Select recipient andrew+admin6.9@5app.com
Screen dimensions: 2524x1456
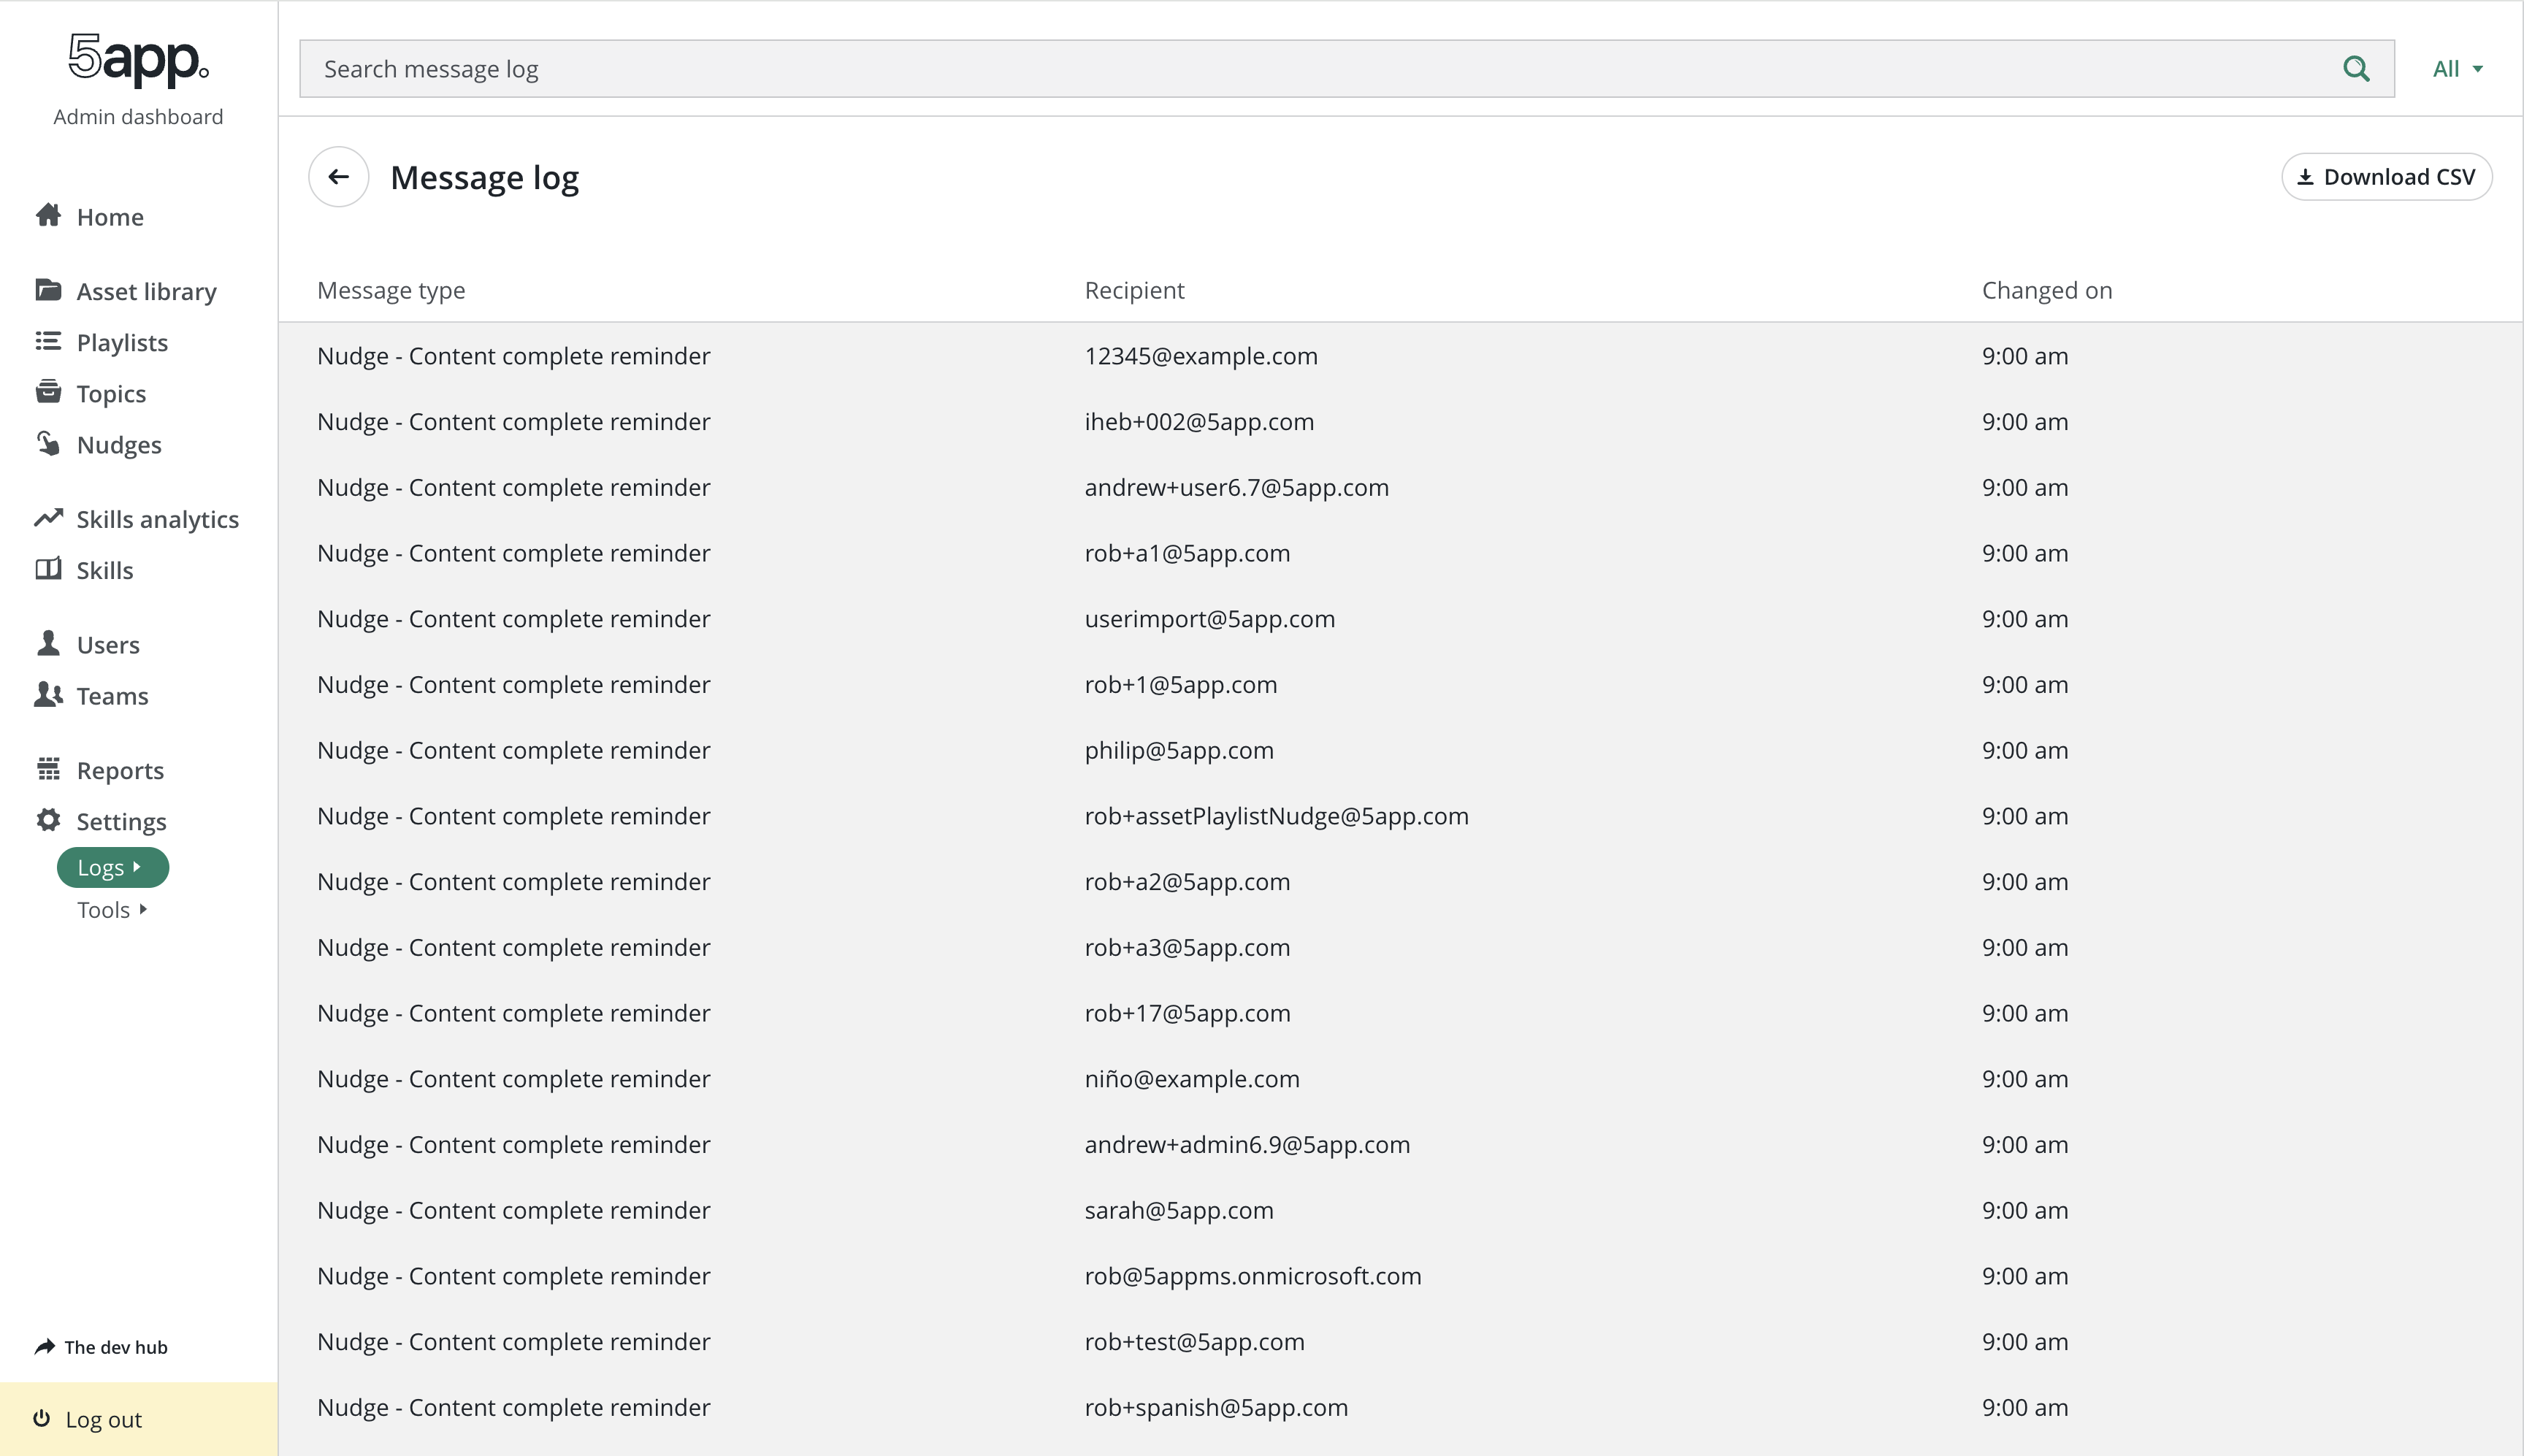pyautogui.click(x=1247, y=1145)
